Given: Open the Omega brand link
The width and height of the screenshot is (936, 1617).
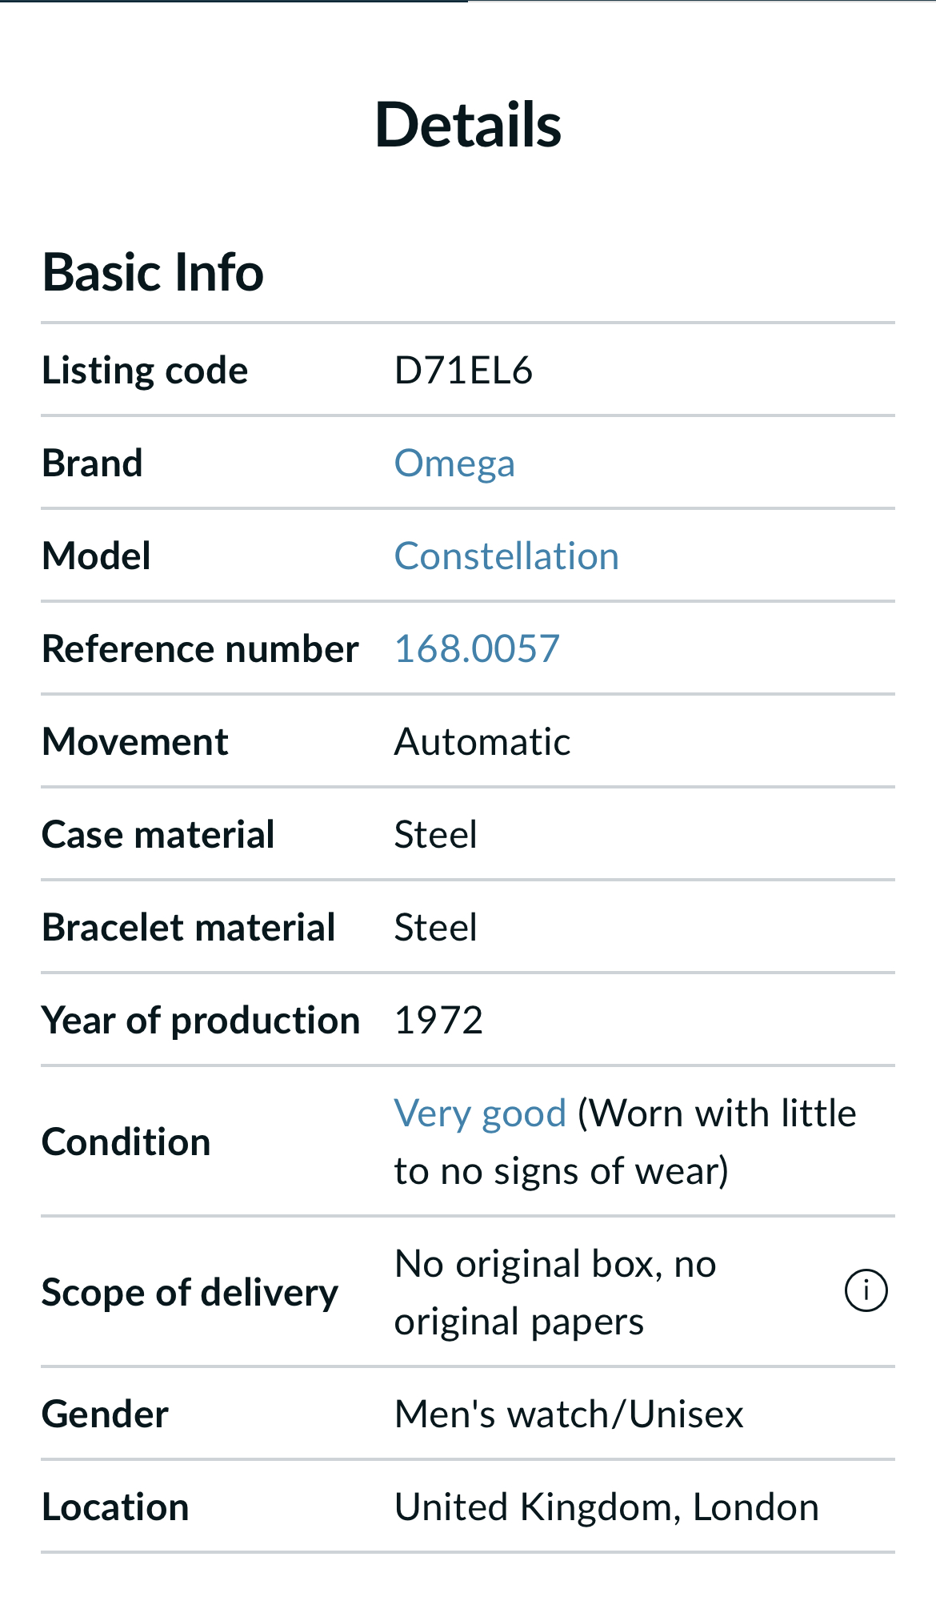Looking at the screenshot, I should pos(454,463).
